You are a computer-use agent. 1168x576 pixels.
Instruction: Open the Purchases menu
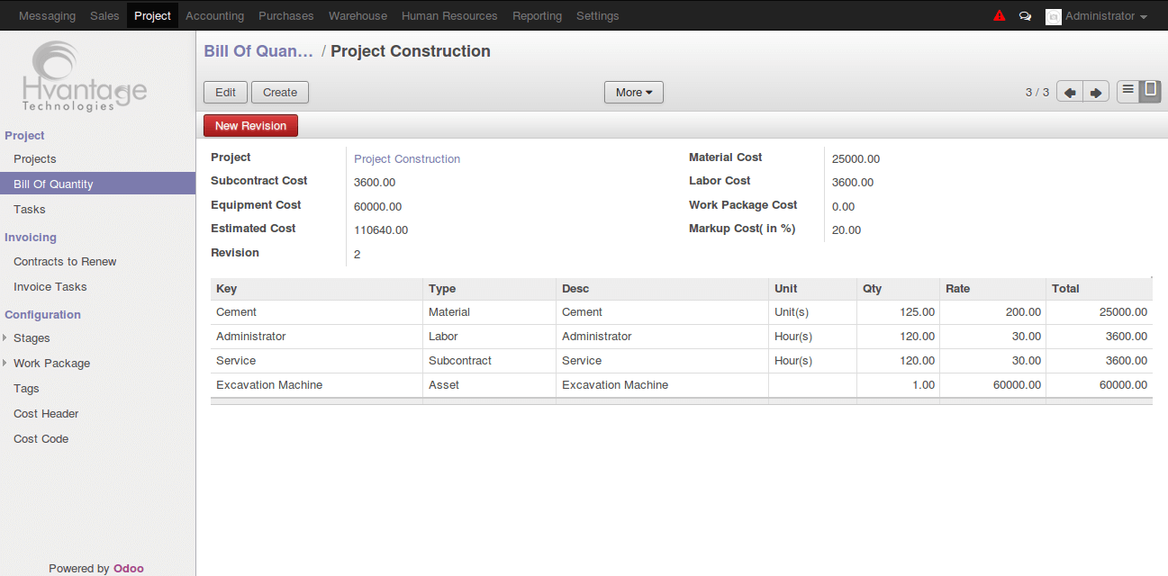pos(286,15)
